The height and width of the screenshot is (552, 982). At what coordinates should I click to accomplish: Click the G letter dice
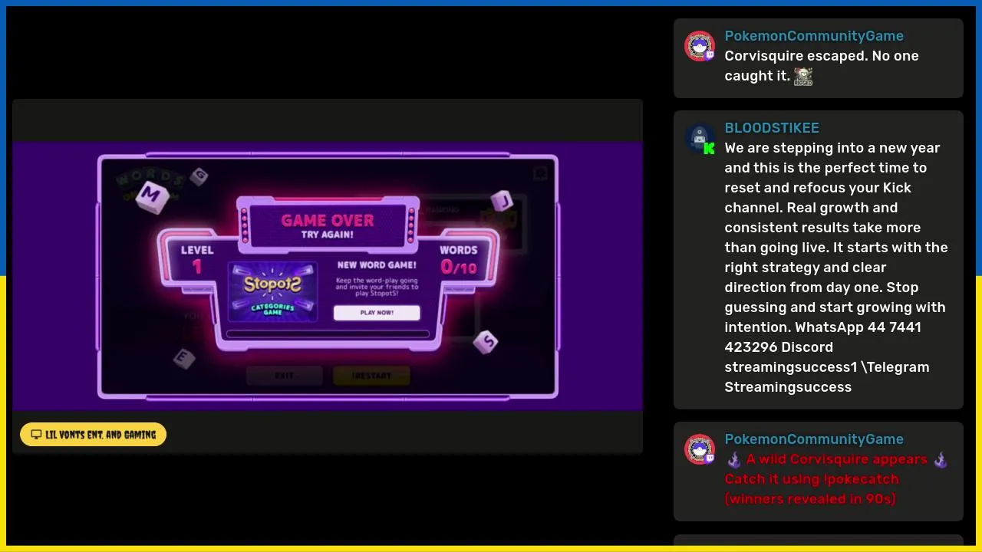point(199,176)
